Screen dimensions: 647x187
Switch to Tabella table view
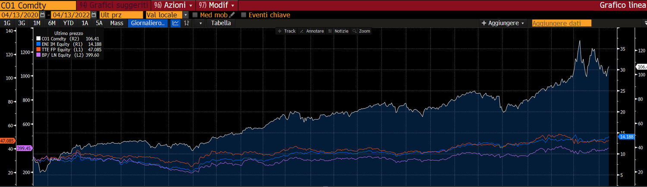(x=221, y=23)
